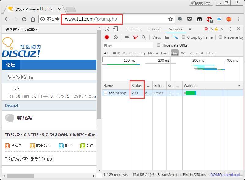
Task: Filter requests by Img type
Action: 141,53
